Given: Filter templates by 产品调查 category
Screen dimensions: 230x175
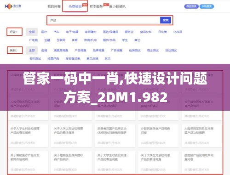Looking at the screenshot, I should (x=80, y=51).
